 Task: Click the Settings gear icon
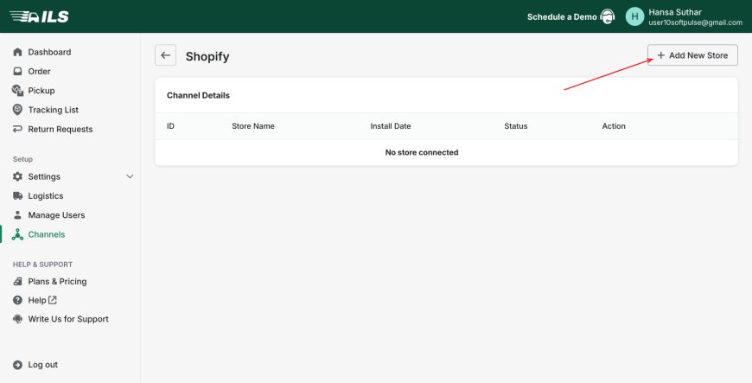pyautogui.click(x=18, y=176)
